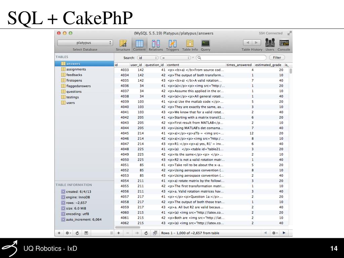Screen dimensions: 344x258
Task: Select the users table
Action: (x=84, y=103)
